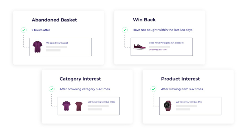Select 'Have not bought within the last 120 days'

coord(163,30)
